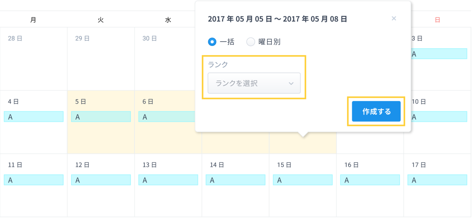The width and height of the screenshot is (472, 218).
Task: Close the date range popup
Action: pos(394,18)
